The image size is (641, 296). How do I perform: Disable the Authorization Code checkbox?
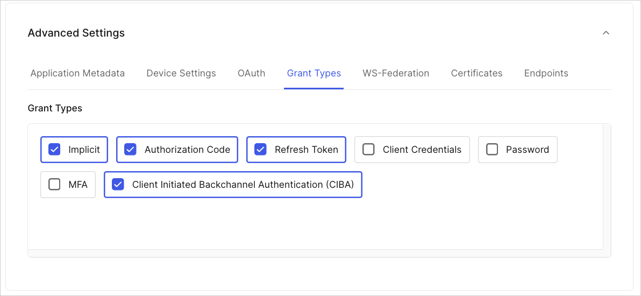pyautogui.click(x=131, y=150)
